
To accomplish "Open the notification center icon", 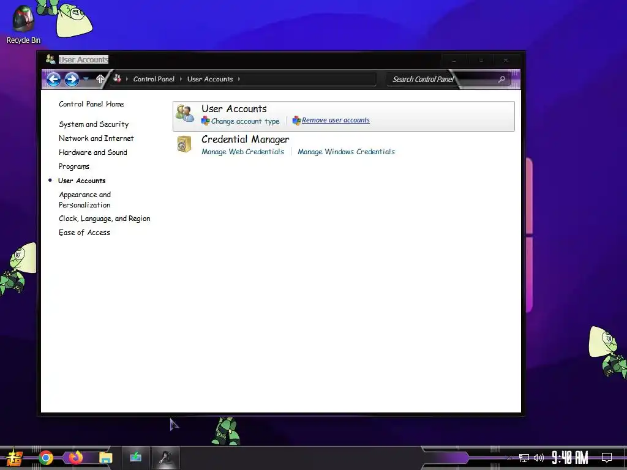I will (x=607, y=458).
